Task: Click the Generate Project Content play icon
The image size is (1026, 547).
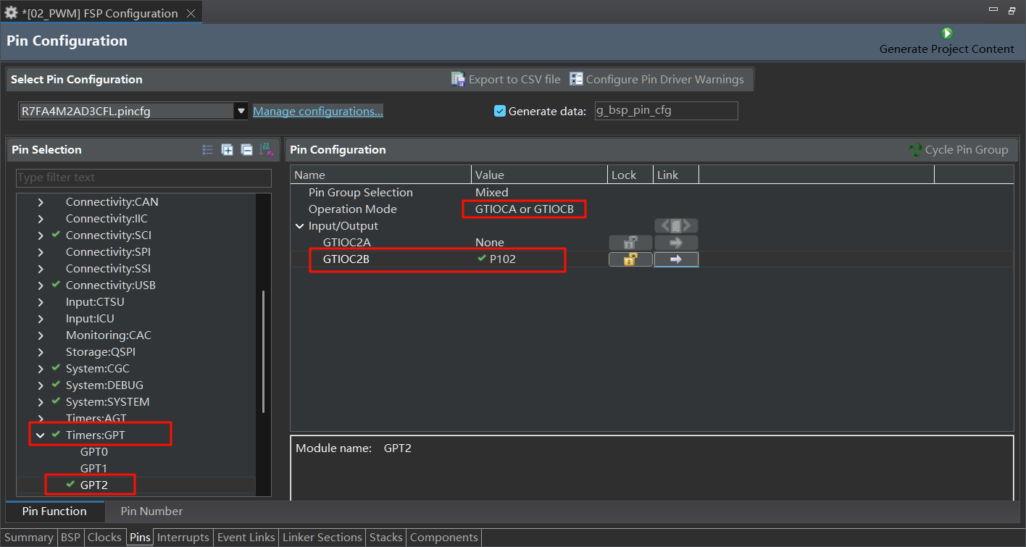Action: (946, 33)
